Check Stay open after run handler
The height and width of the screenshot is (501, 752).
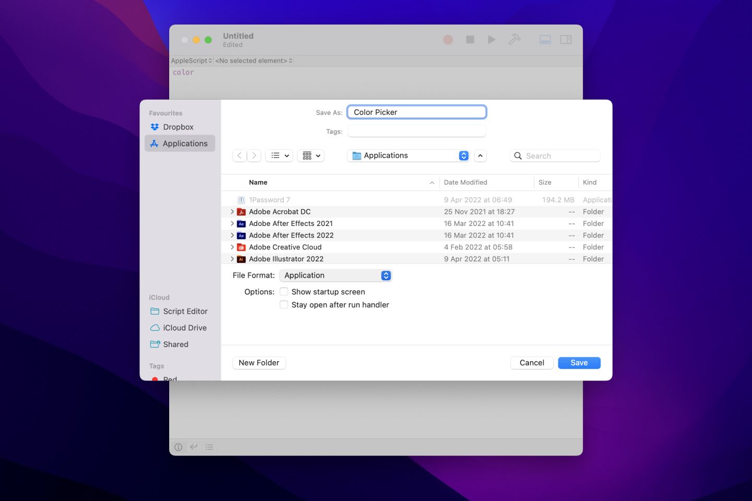tap(284, 304)
